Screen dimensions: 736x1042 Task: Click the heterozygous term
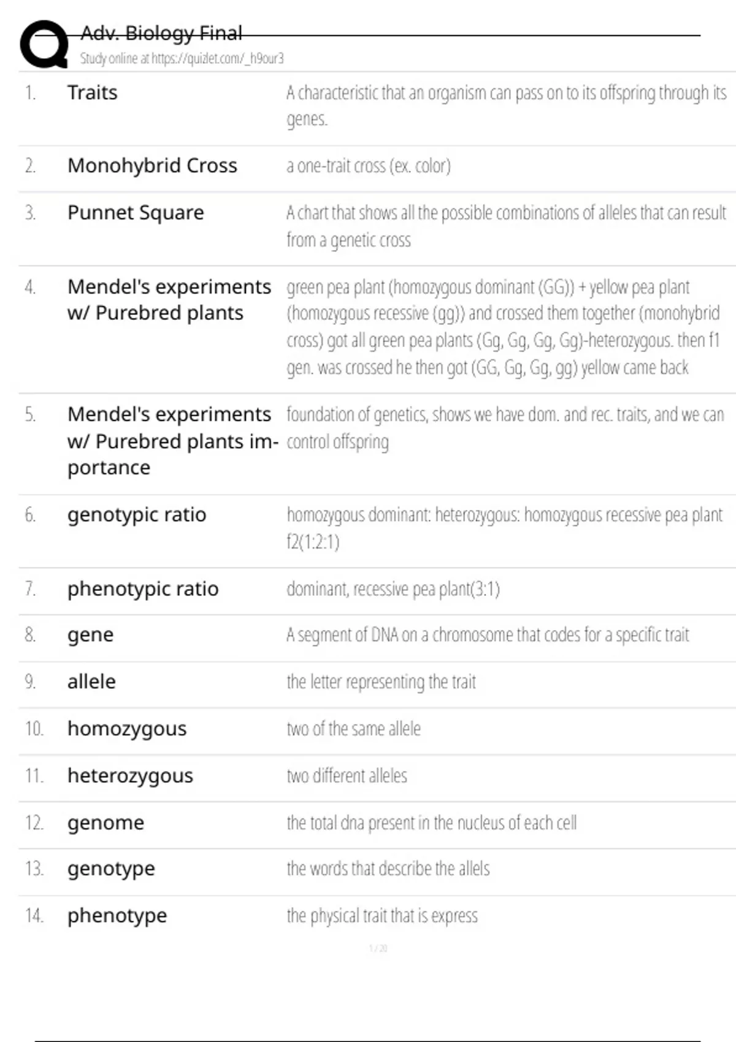pos(130,776)
